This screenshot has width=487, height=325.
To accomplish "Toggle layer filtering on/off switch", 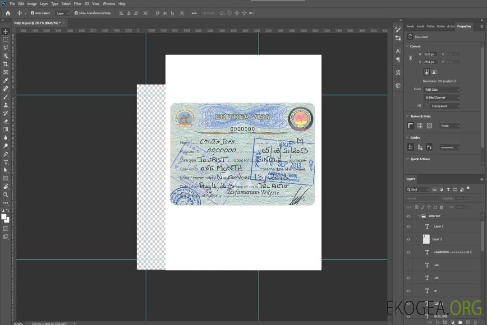I will (x=468, y=189).
